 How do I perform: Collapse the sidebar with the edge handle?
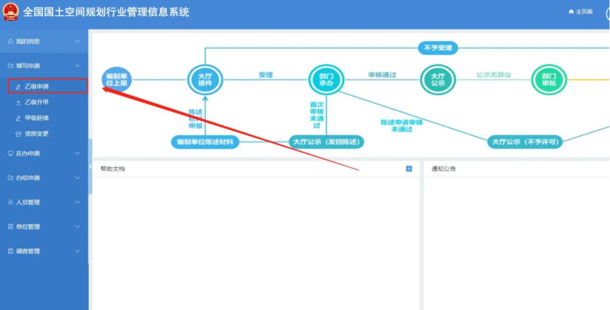click(90, 167)
